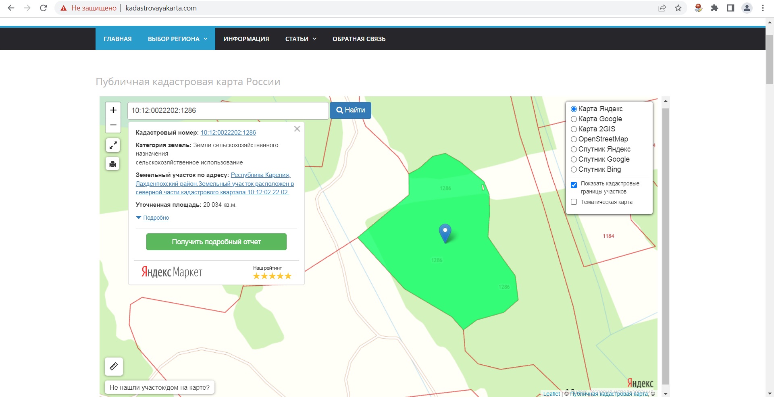Click Публичная кадастровая карта России heading
Screen dimensions: 774x397
[x=188, y=81]
